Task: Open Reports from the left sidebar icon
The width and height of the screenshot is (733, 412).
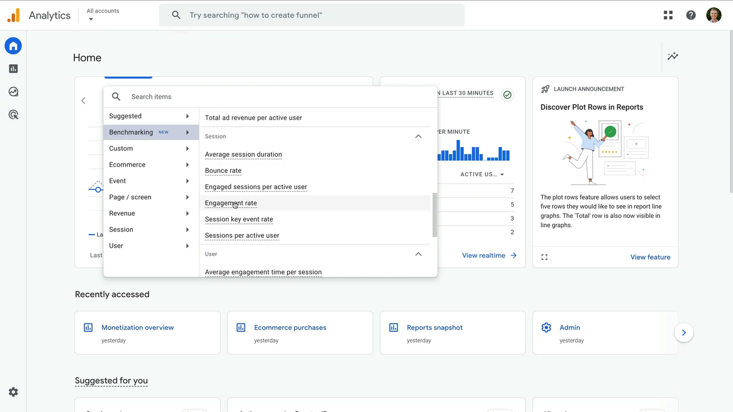Action: point(13,69)
